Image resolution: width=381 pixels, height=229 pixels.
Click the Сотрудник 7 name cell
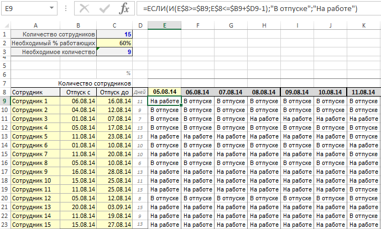tap(35, 154)
